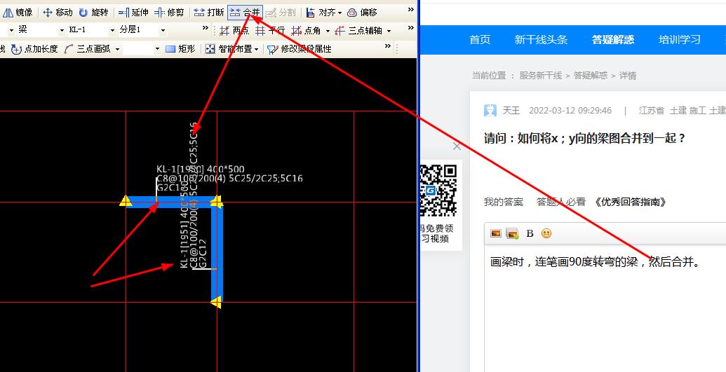
Task: Click the 对齐 align tool
Action: tap(321, 13)
